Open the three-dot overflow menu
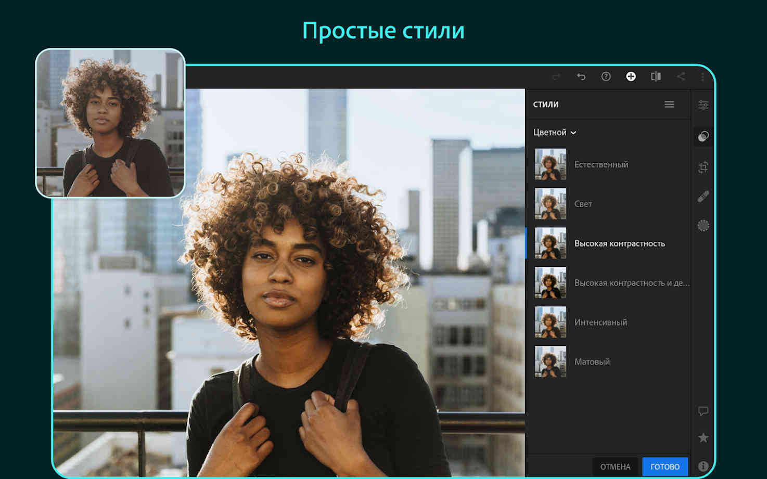 pos(702,77)
